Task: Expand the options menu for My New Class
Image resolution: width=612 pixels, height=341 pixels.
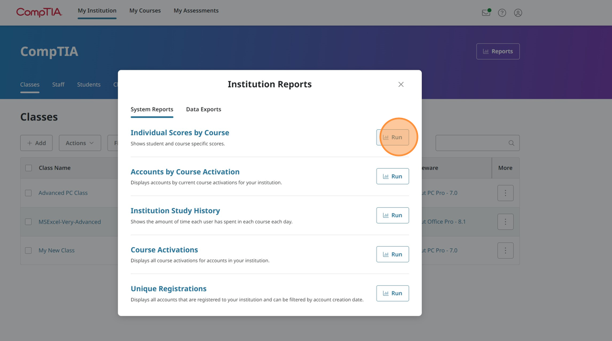Action: pos(505,250)
